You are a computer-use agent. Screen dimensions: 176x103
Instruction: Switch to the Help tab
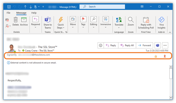pos(34,13)
